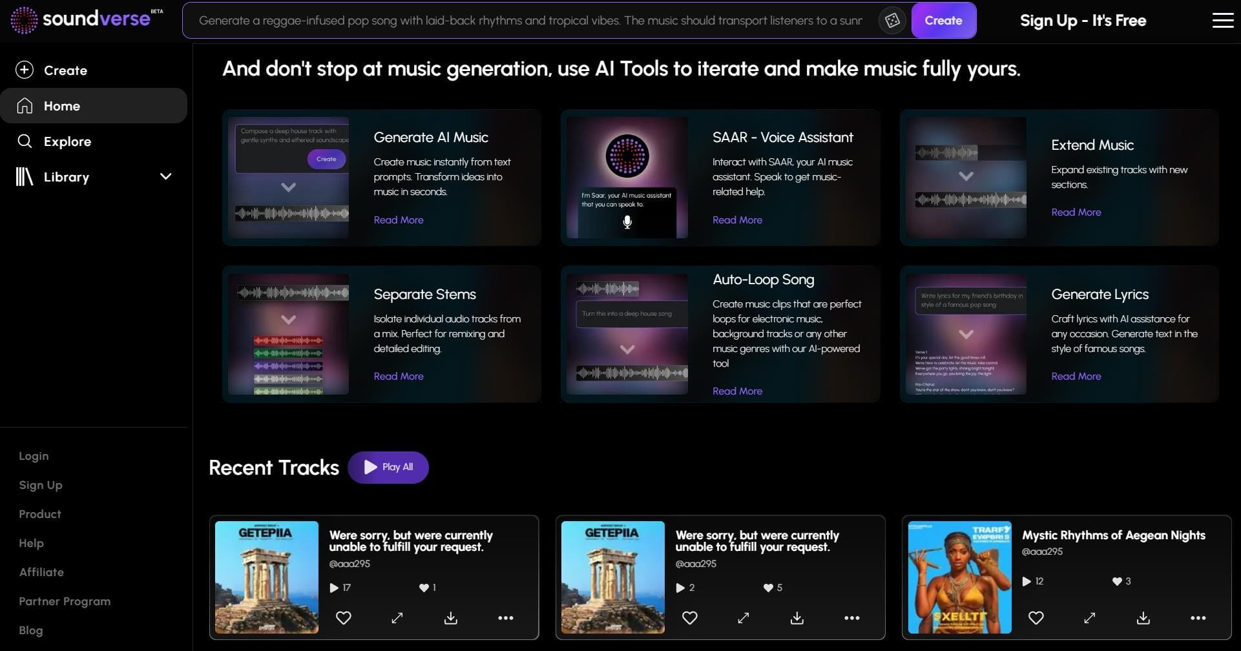
Task: Open more options on second GETEPIIA track
Action: pyautogui.click(x=852, y=618)
